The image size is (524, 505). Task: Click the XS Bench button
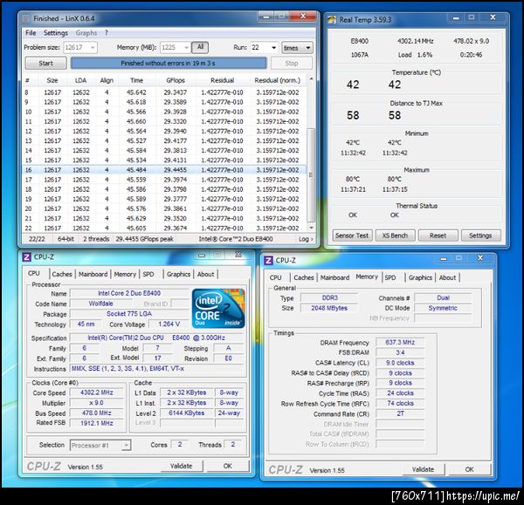coord(395,235)
